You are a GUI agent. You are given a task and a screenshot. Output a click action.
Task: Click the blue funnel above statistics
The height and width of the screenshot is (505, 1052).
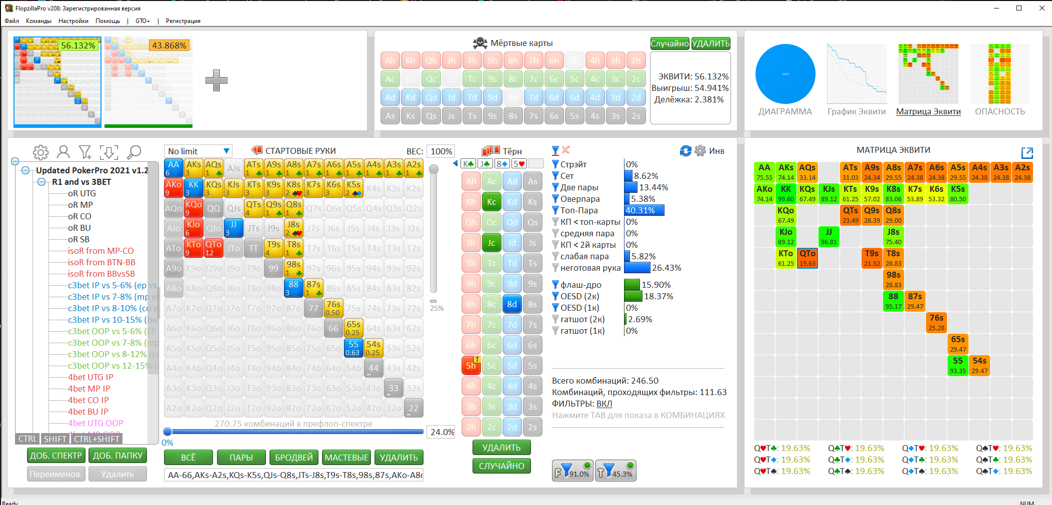coord(555,150)
